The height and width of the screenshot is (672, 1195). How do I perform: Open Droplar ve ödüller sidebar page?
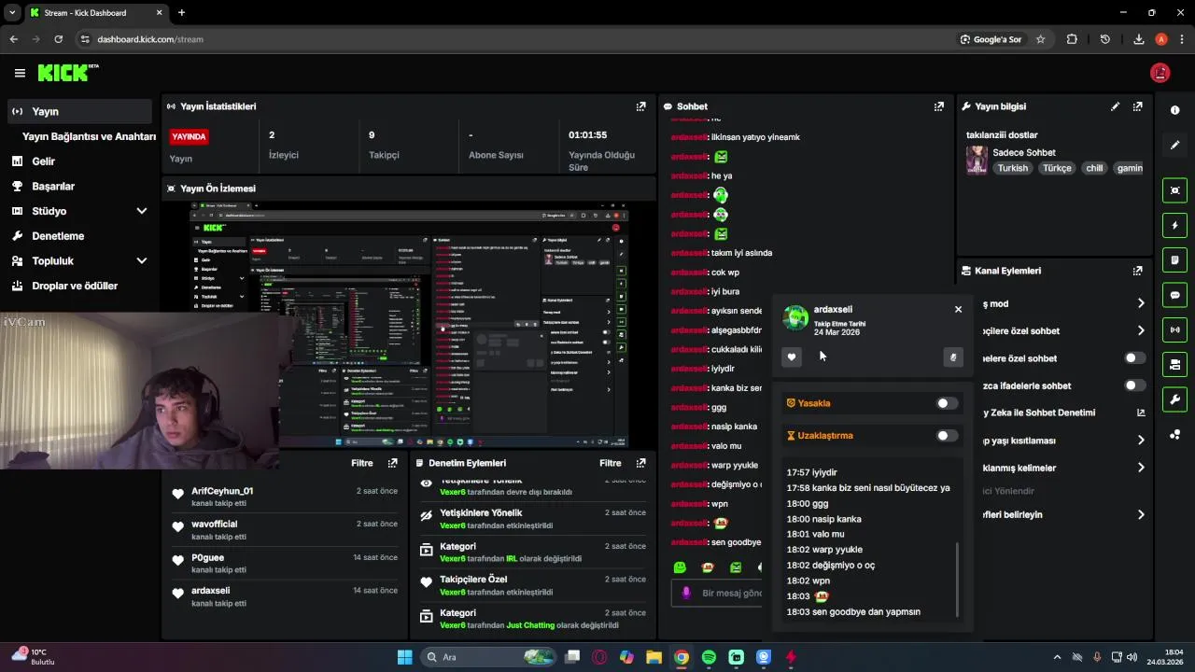click(78, 286)
